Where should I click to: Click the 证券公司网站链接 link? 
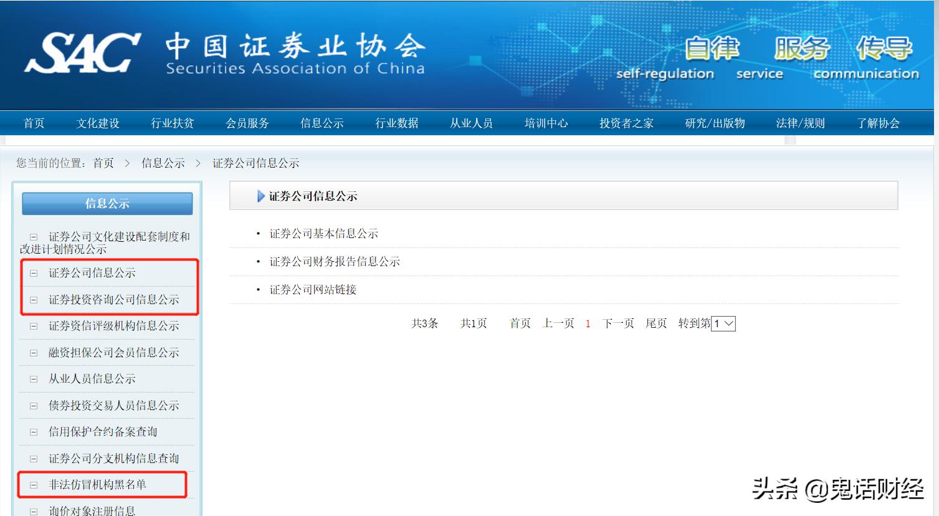pyautogui.click(x=315, y=289)
